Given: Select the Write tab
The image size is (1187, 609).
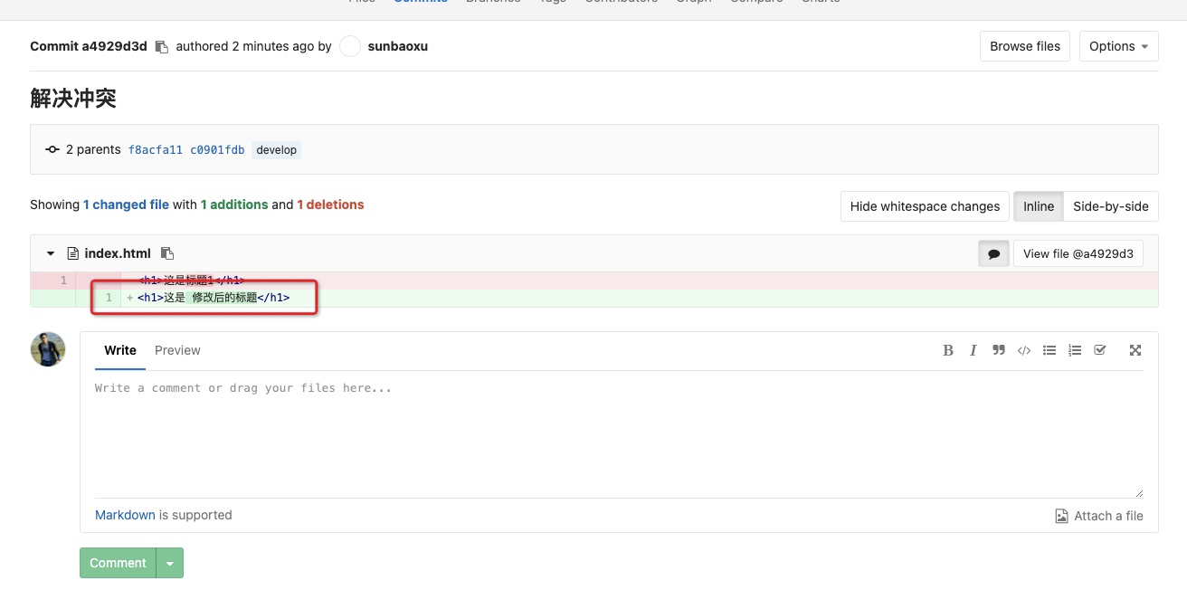Looking at the screenshot, I should click(x=120, y=351).
